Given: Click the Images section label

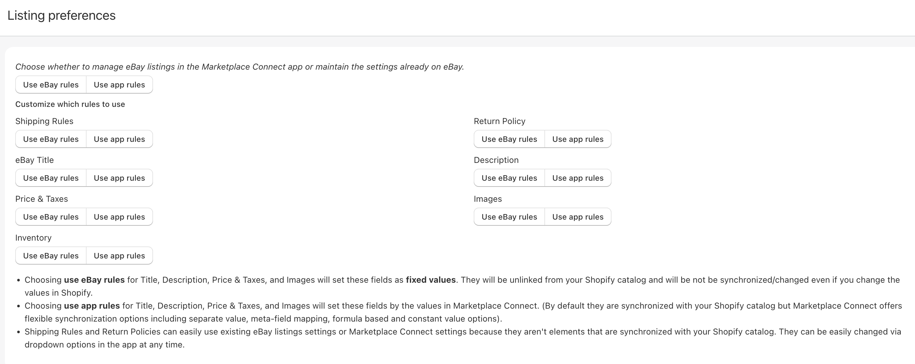Looking at the screenshot, I should click(488, 199).
